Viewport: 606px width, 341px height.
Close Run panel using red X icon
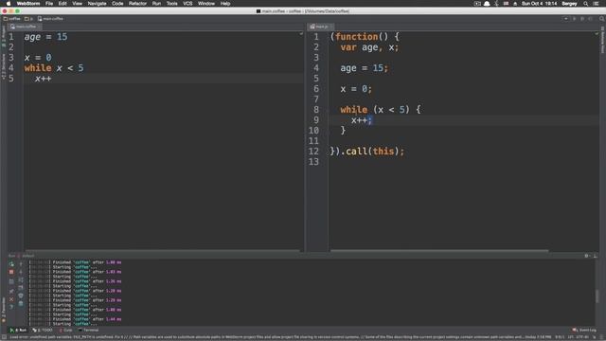point(11,299)
